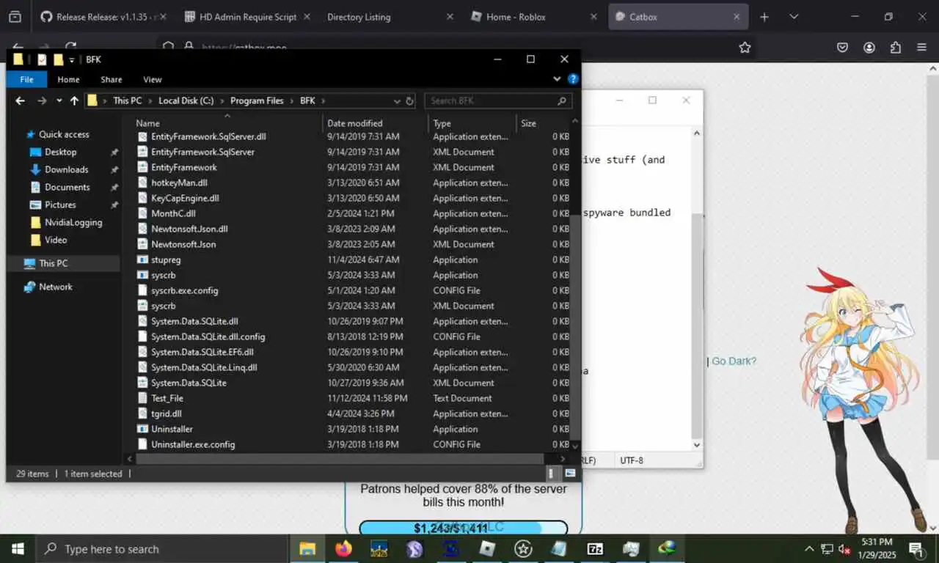Viewport: 939px width, 563px height.
Task: Bookmark this page star icon
Action: (x=745, y=48)
